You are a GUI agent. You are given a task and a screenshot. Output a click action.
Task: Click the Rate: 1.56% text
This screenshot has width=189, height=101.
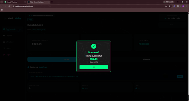click(94, 62)
